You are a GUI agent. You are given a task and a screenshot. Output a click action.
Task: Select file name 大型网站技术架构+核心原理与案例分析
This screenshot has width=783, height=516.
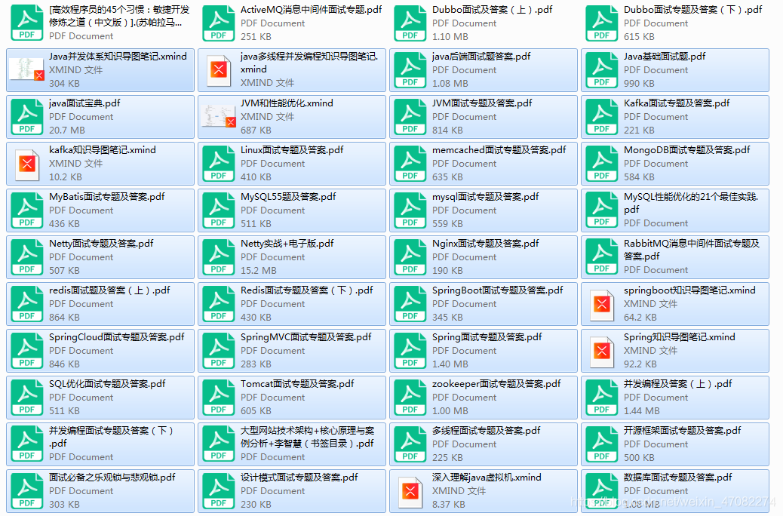pyautogui.click(x=307, y=437)
